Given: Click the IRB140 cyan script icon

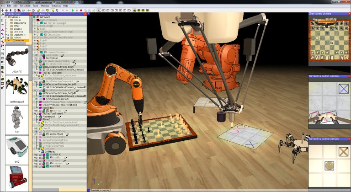Looking at the screenshot, I should (x=48, y=155).
